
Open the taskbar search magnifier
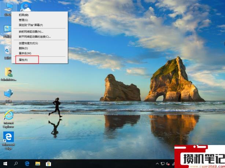coord(16,164)
